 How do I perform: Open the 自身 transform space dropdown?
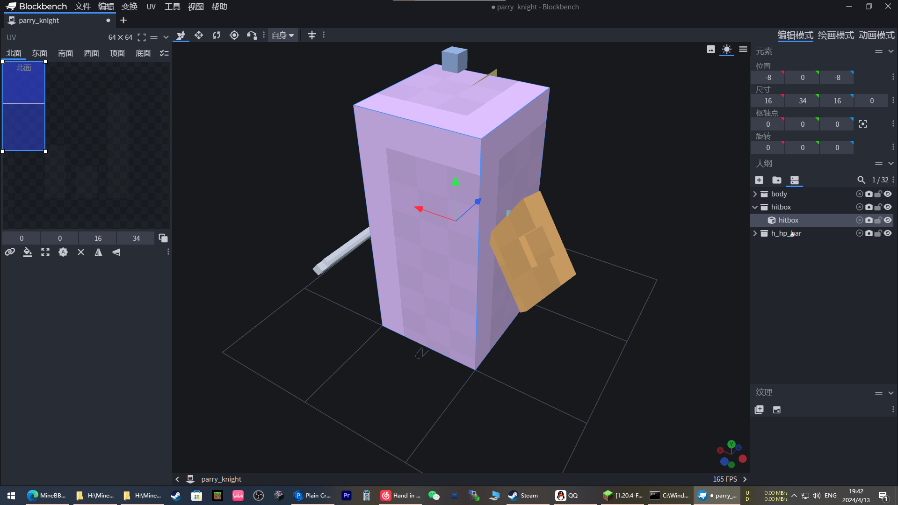(282, 36)
